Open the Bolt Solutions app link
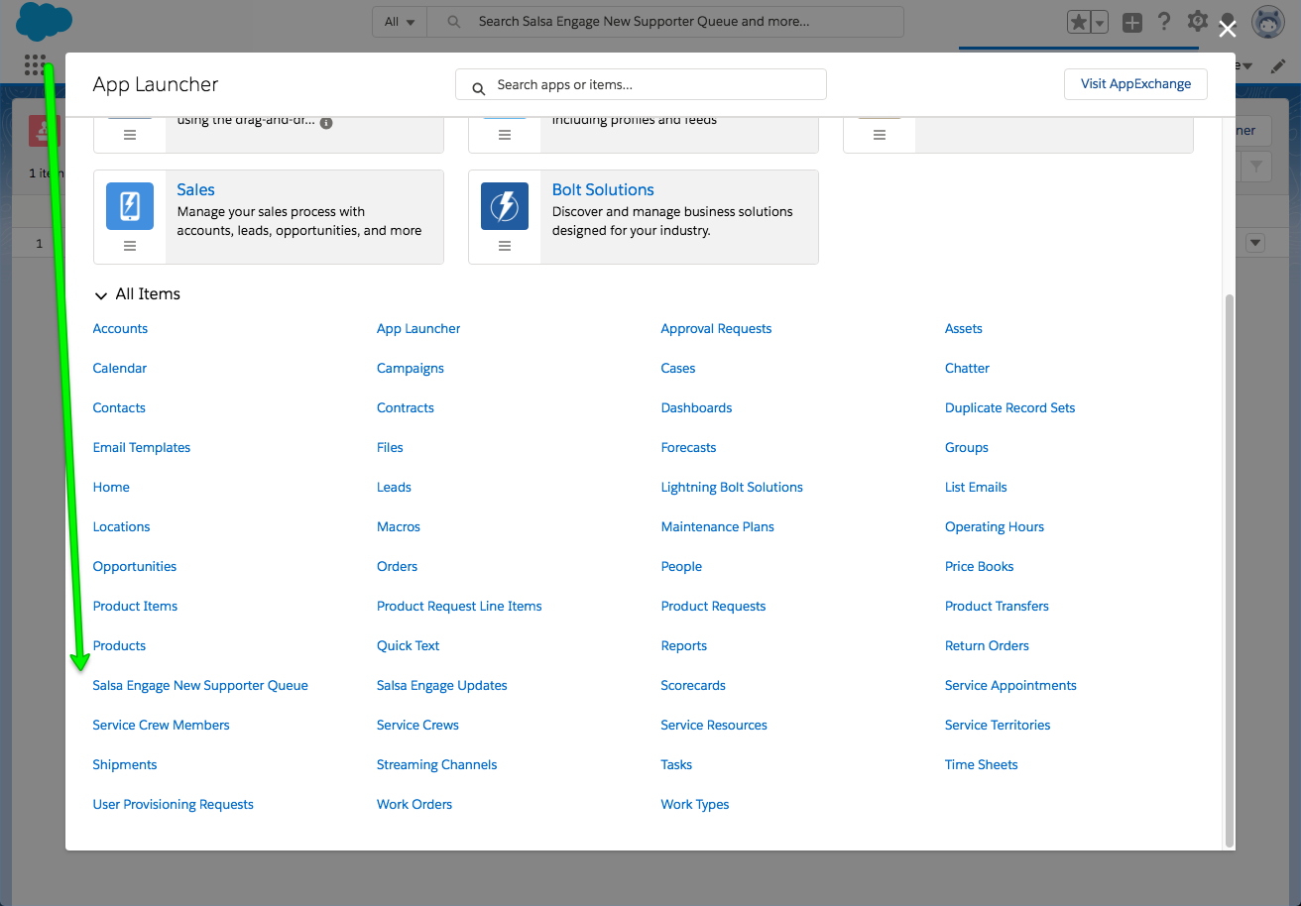 603,189
